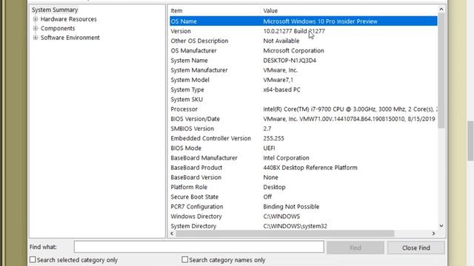Viewport: 474px width, 266px height.
Task: Select the System SKU row
Action: [x=303, y=99]
